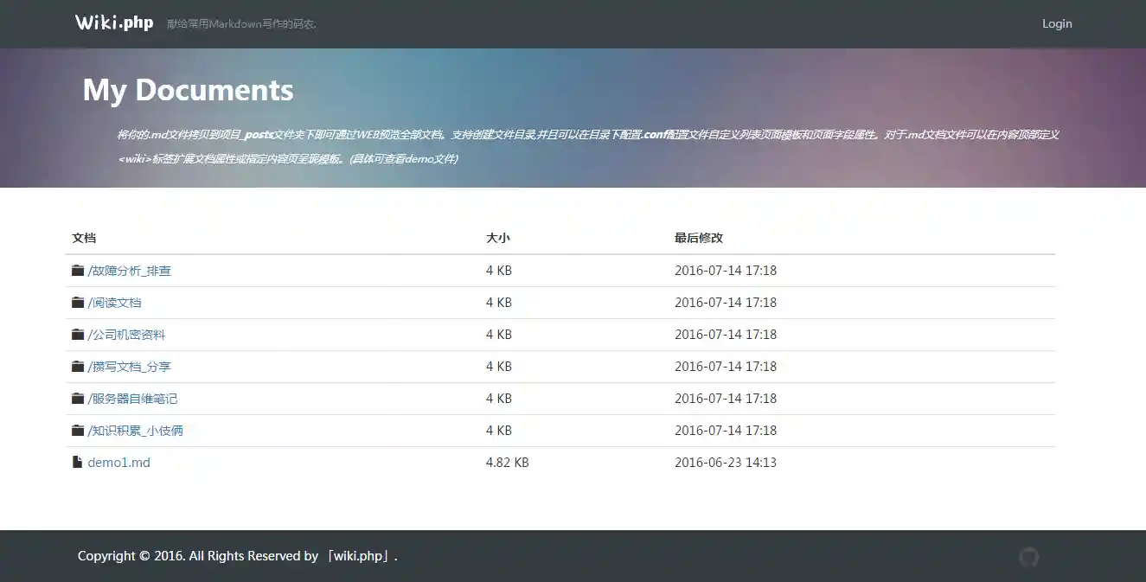This screenshot has height=582, width=1146.
Task: Click the file icon beside demo1.md
Action: click(77, 463)
